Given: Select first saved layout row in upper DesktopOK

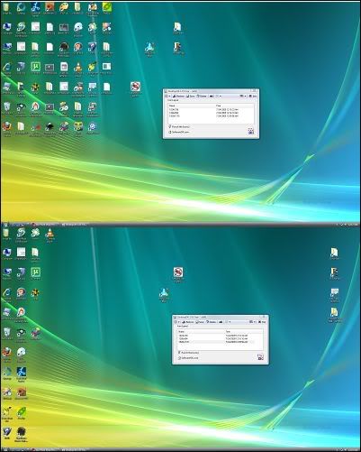Looking at the screenshot, I should (211, 109).
